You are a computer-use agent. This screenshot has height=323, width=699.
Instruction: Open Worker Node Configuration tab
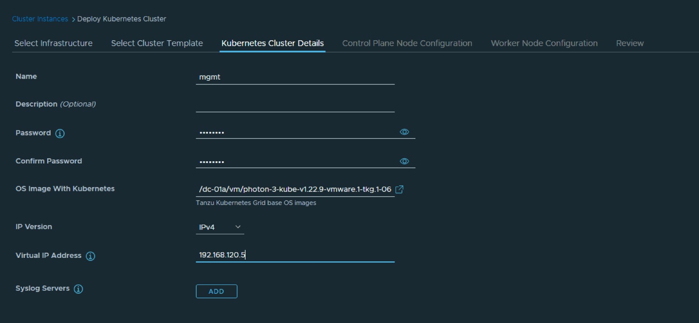(x=544, y=43)
